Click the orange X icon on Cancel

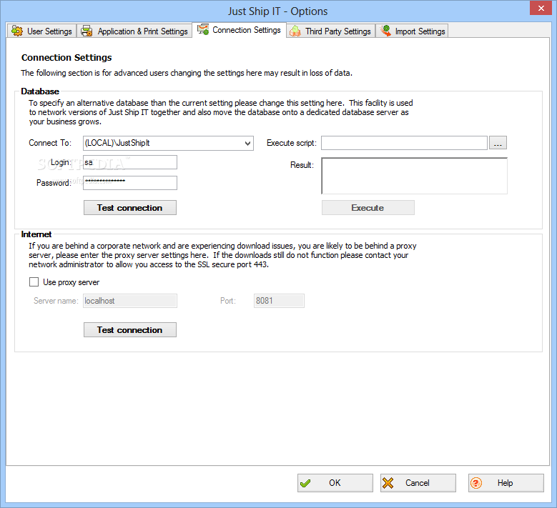[388, 483]
